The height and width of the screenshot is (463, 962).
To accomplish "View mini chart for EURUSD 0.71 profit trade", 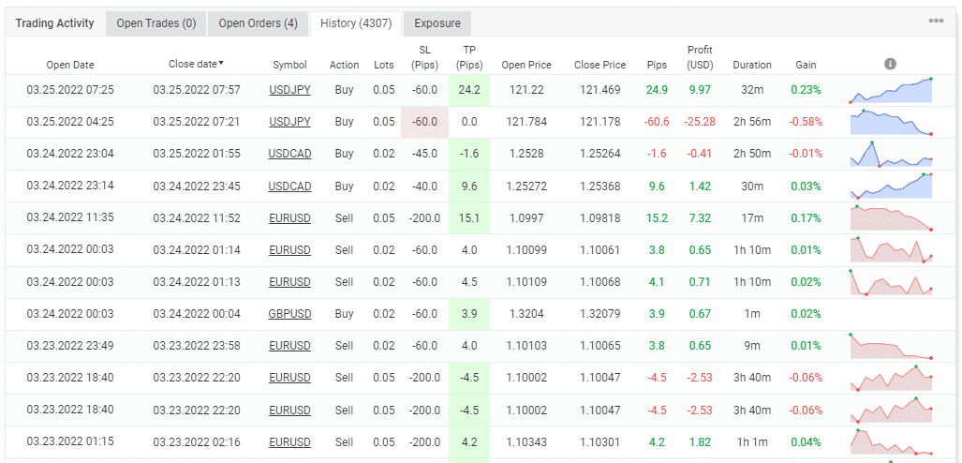I will tap(891, 282).
